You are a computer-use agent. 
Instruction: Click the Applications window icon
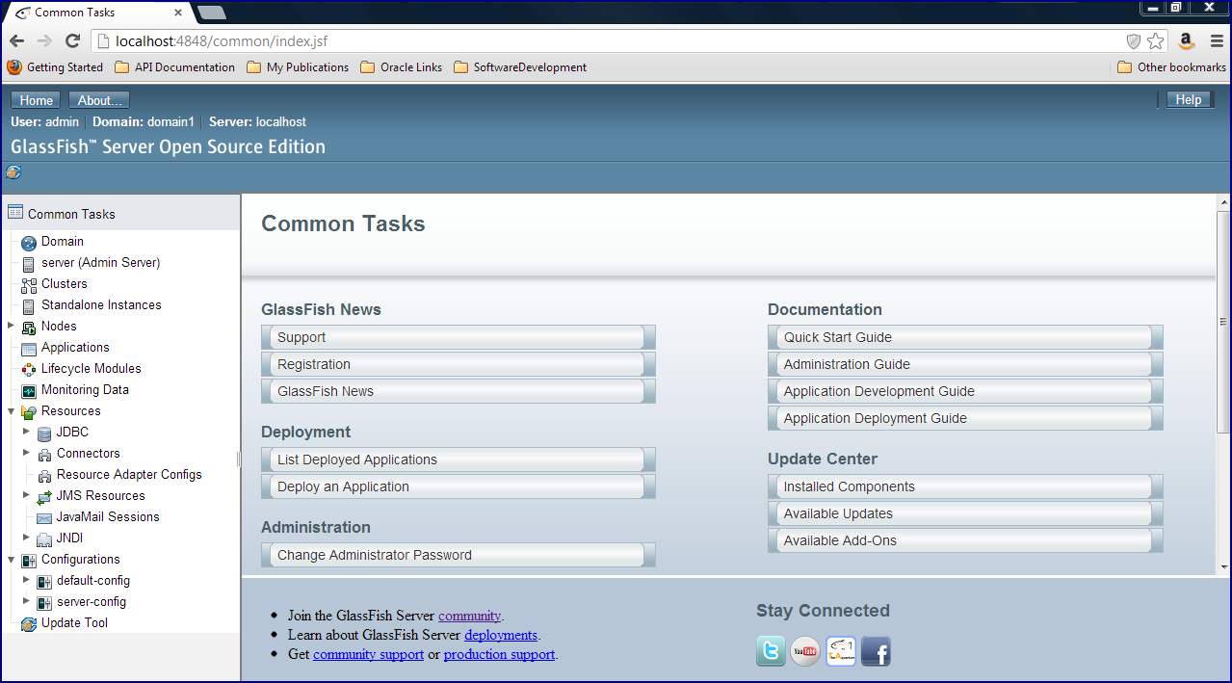(29, 349)
